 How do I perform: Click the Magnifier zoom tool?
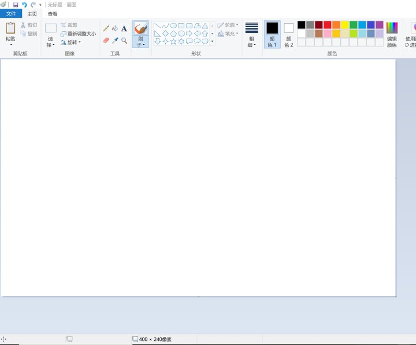(x=124, y=40)
